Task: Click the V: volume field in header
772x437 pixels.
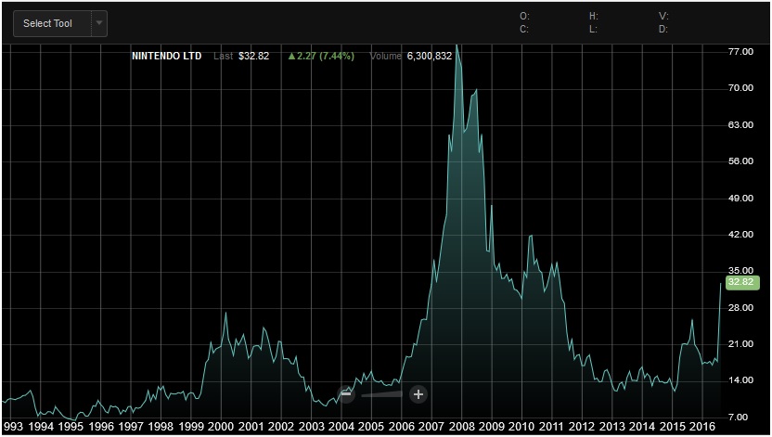Action: (663, 16)
